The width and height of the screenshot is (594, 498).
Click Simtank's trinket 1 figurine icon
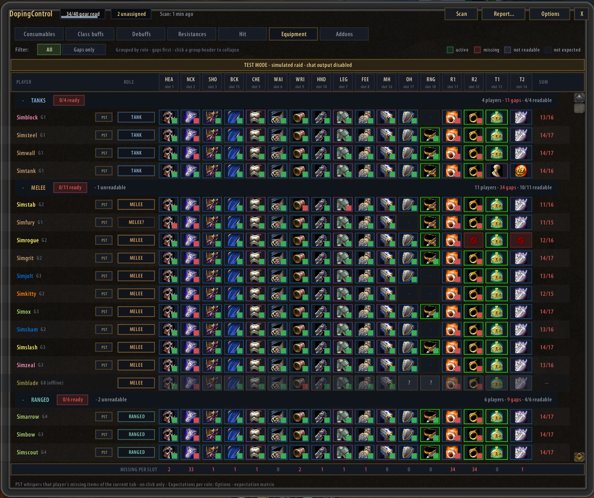point(497,171)
